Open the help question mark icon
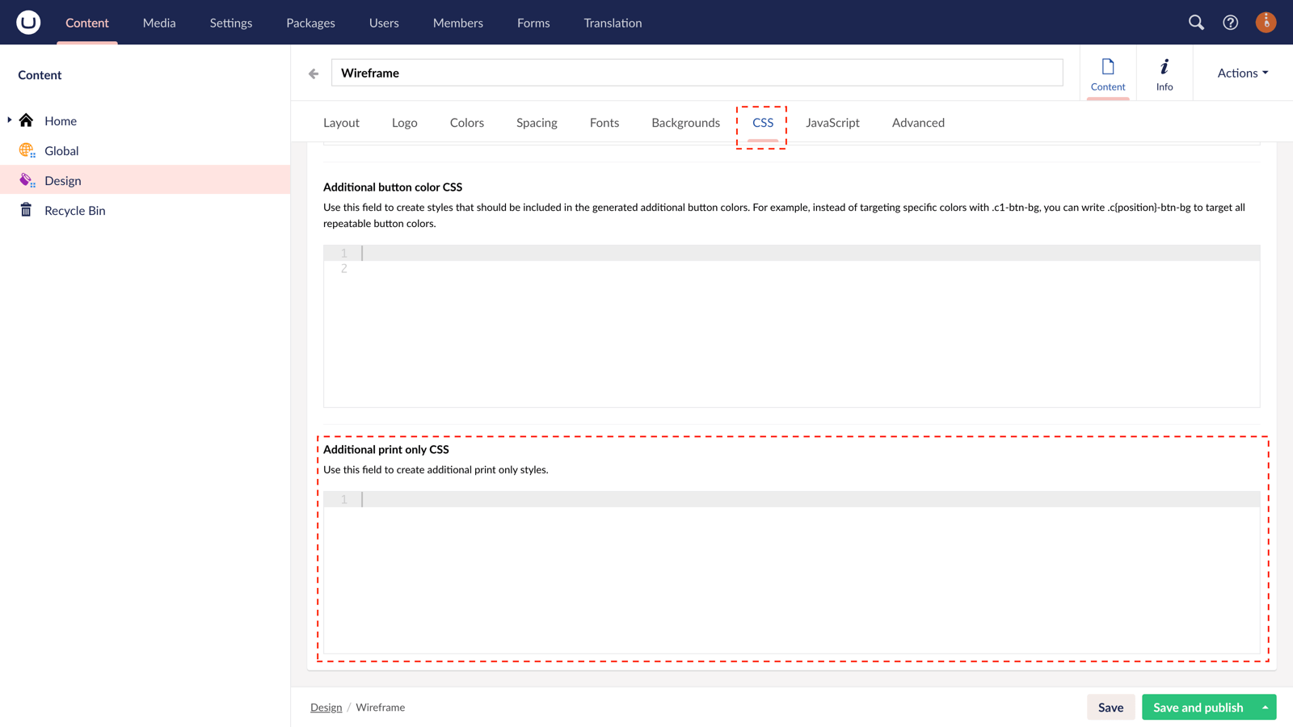Screen dimensions: 1293x727 click(1230, 23)
